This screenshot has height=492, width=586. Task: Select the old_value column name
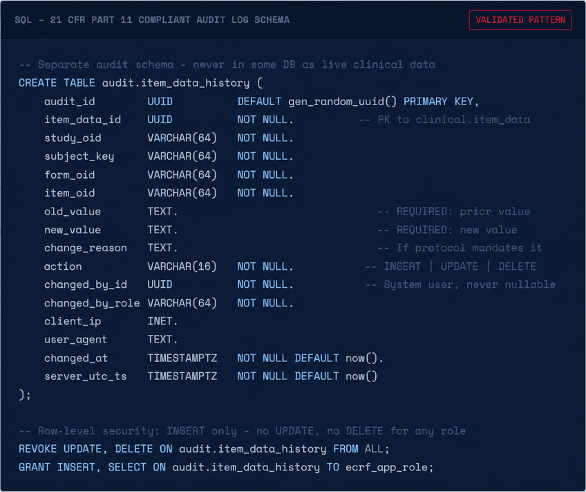click(x=73, y=211)
